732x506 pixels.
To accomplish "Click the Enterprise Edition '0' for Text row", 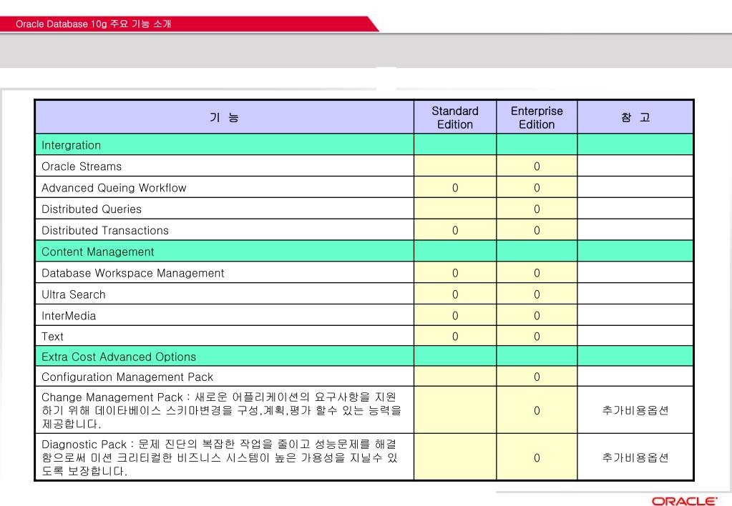I will click(537, 336).
